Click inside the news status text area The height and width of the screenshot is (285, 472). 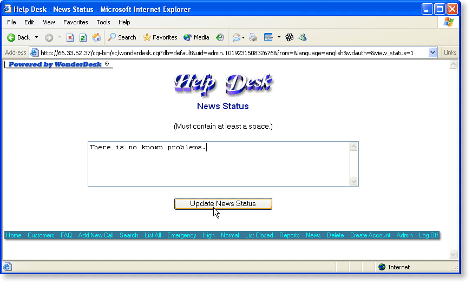(x=219, y=164)
